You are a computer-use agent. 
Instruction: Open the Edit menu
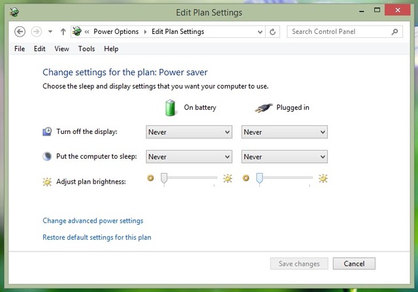(x=39, y=49)
